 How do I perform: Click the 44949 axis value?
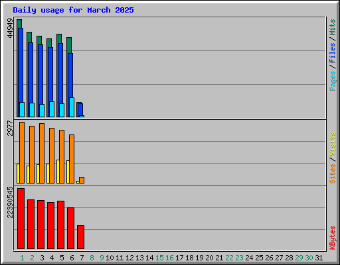pos(10,28)
